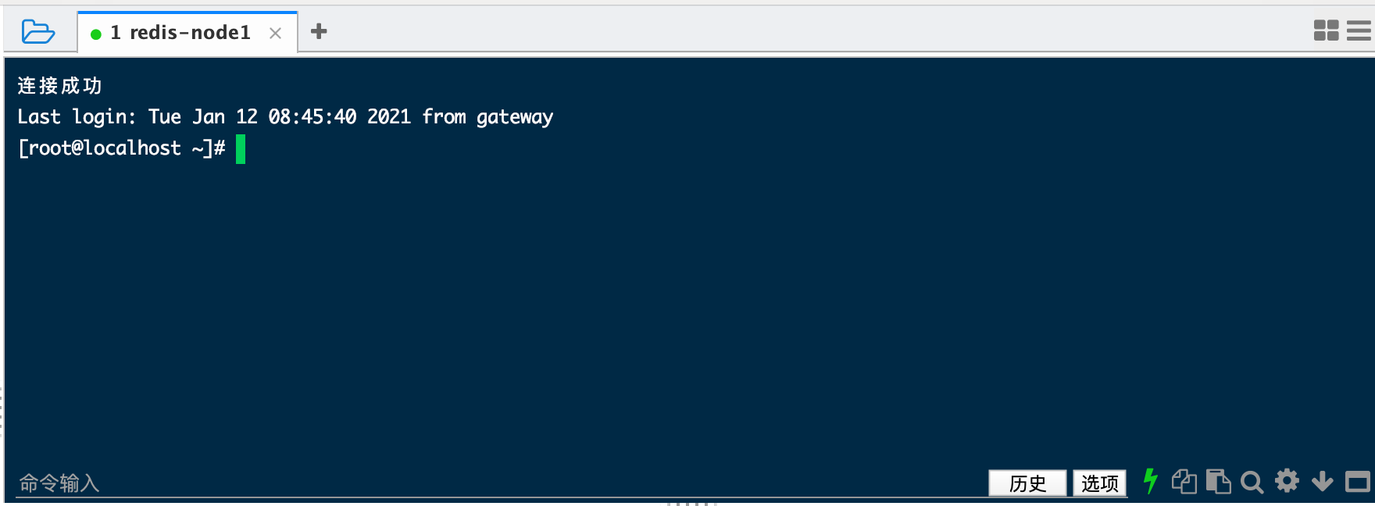Click the bottom panel splitter handle
This screenshot has height=506, width=1375.
[691, 504]
